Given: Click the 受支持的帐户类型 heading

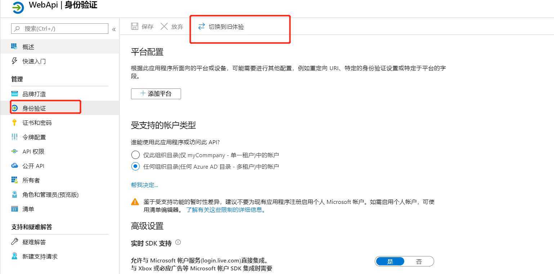Looking at the screenshot, I should (x=163, y=125).
